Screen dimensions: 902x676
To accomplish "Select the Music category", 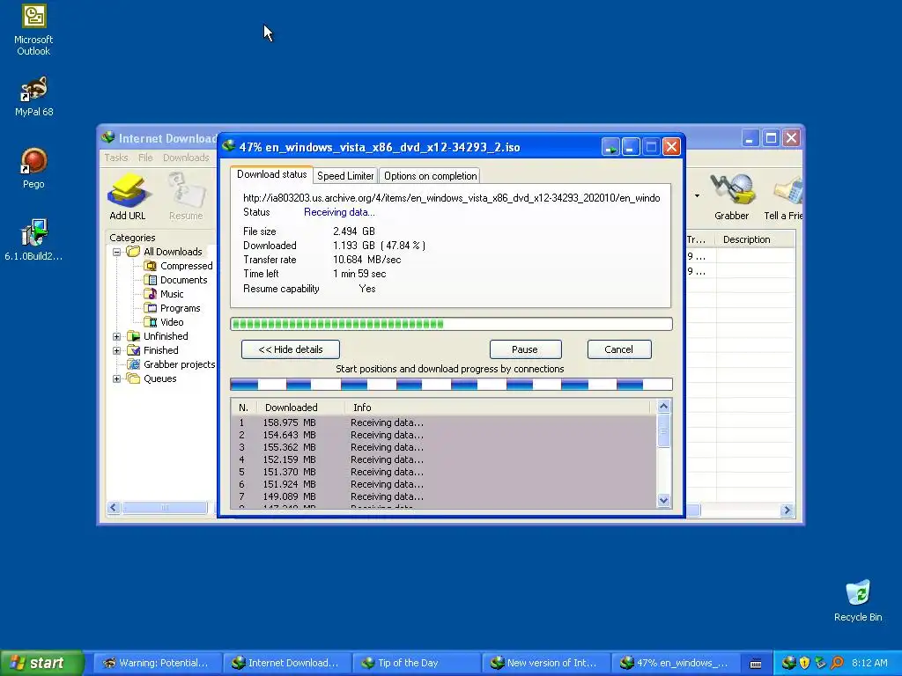I will (164, 294).
